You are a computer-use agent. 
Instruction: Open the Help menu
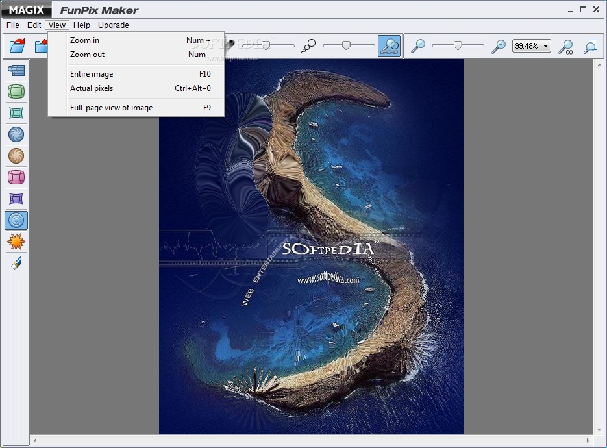coord(82,25)
